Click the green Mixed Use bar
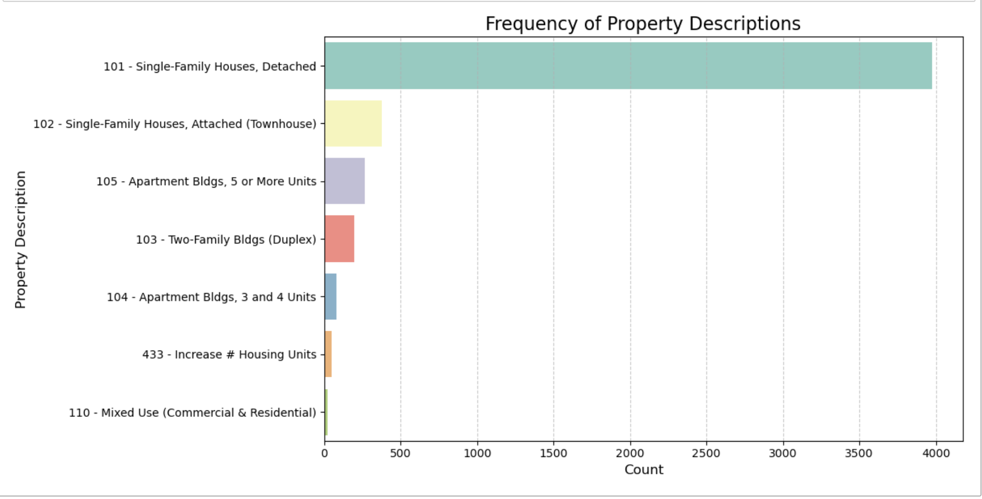982x499 pixels. tap(326, 412)
